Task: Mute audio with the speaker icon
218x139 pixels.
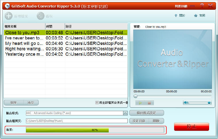Action: [186, 102]
